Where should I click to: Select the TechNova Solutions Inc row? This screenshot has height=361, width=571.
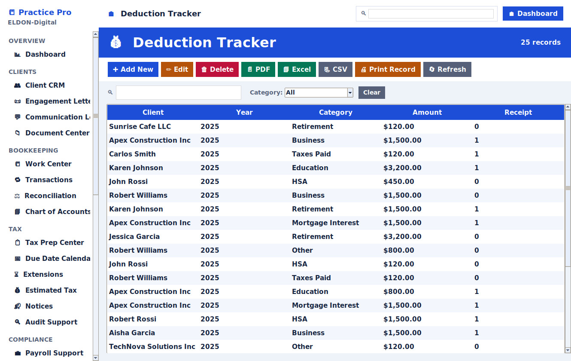coord(336,347)
